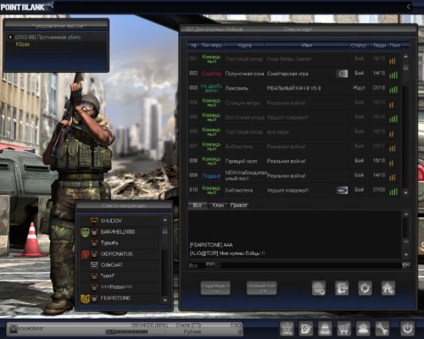Select player ===Piston=== in waiting list
The image size is (424, 339).
[120, 287]
